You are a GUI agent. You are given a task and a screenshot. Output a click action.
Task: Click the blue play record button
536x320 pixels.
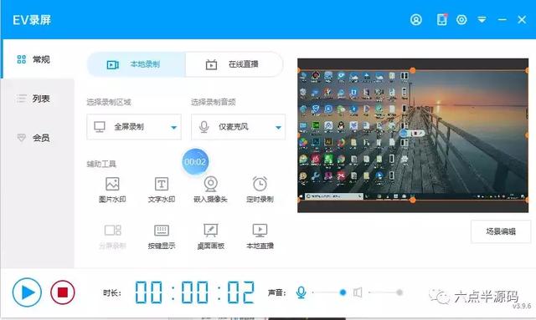coord(27,292)
